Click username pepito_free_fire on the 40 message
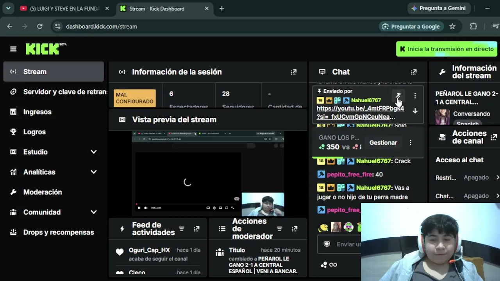Viewport: 500px width, 281px height. click(x=350, y=174)
